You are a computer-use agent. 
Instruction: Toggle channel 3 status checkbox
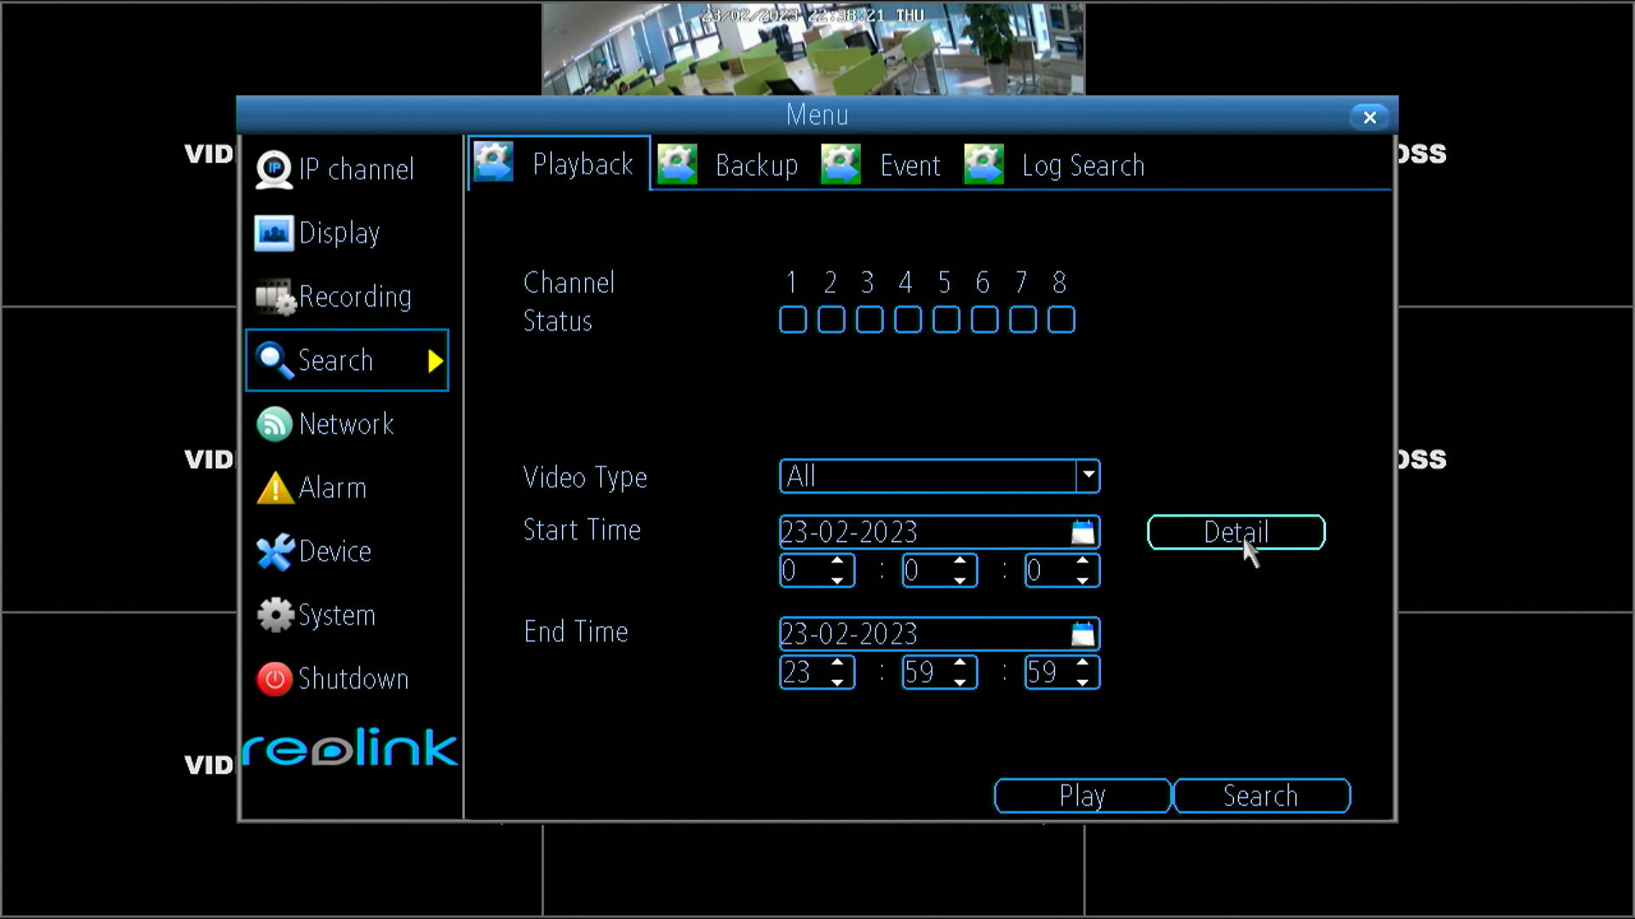point(869,321)
